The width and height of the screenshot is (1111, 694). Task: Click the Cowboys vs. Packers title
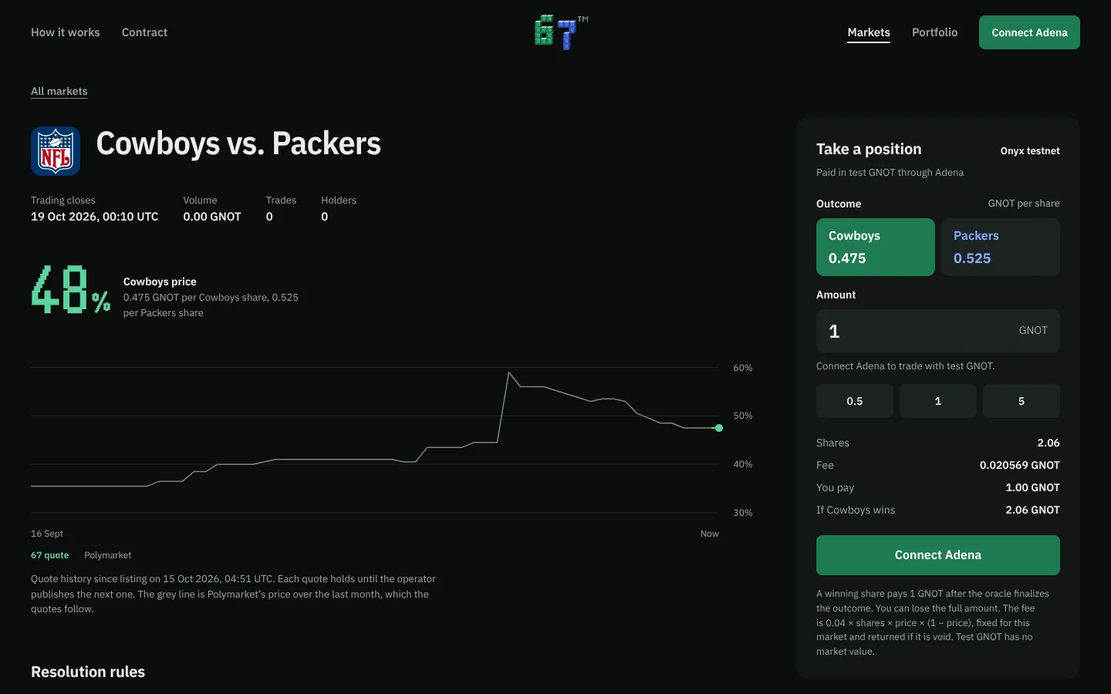238,143
